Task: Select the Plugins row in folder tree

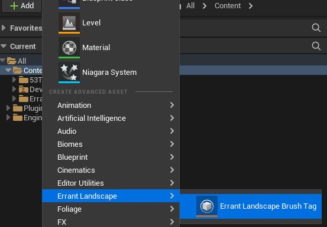Action: [21, 108]
